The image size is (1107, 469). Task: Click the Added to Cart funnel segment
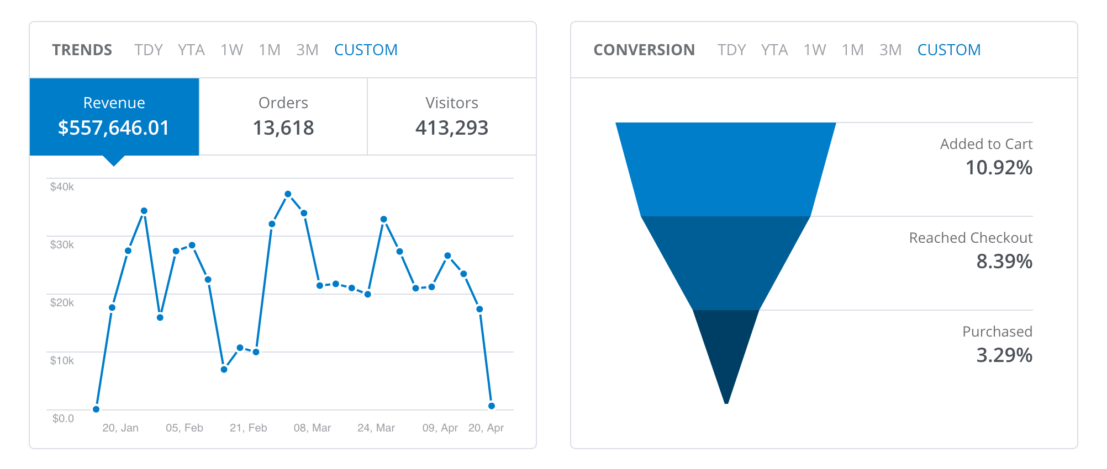click(x=725, y=169)
